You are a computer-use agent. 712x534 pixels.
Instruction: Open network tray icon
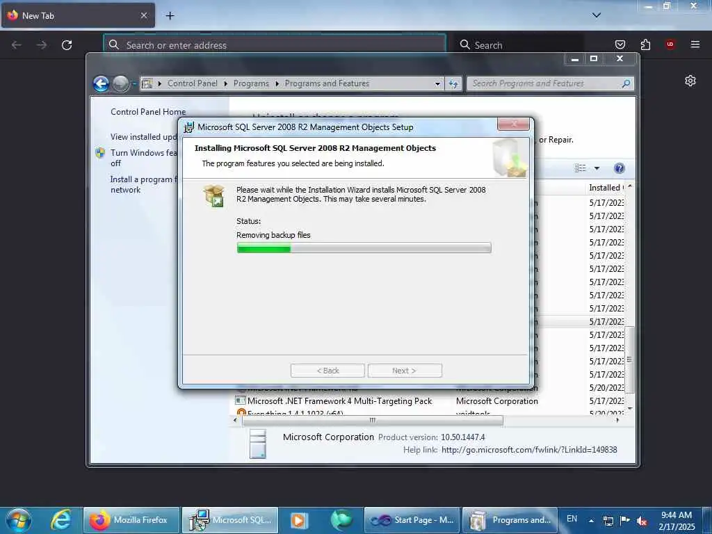[x=608, y=521]
